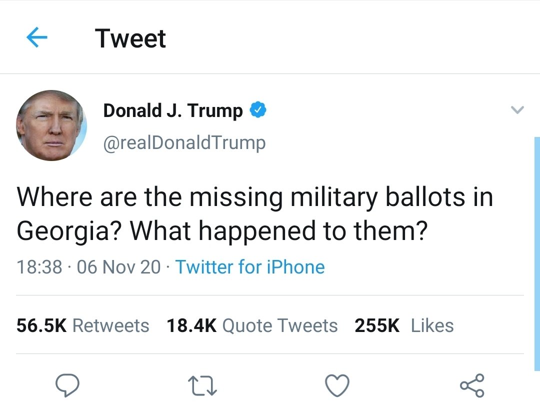Click the 06 Nov 20 date
The image size is (540, 412).
(x=119, y=267)
